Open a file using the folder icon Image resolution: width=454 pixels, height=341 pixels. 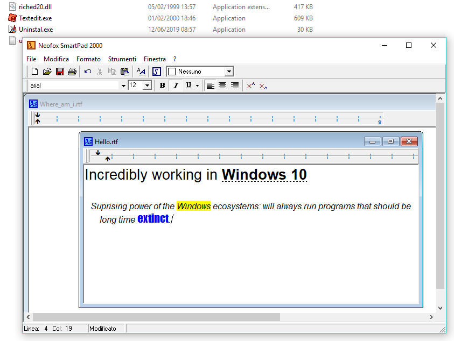pyautogui.click(x=47, y=72)
